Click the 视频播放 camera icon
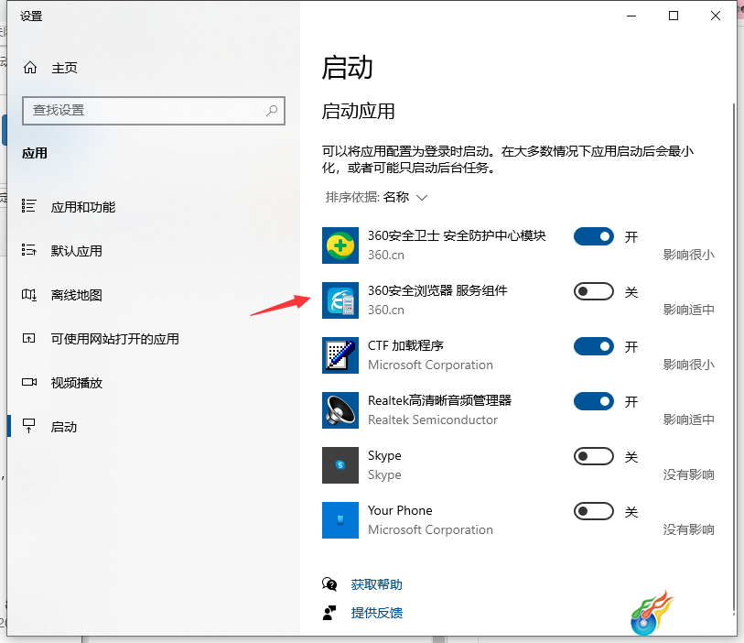 pos(29,382)
